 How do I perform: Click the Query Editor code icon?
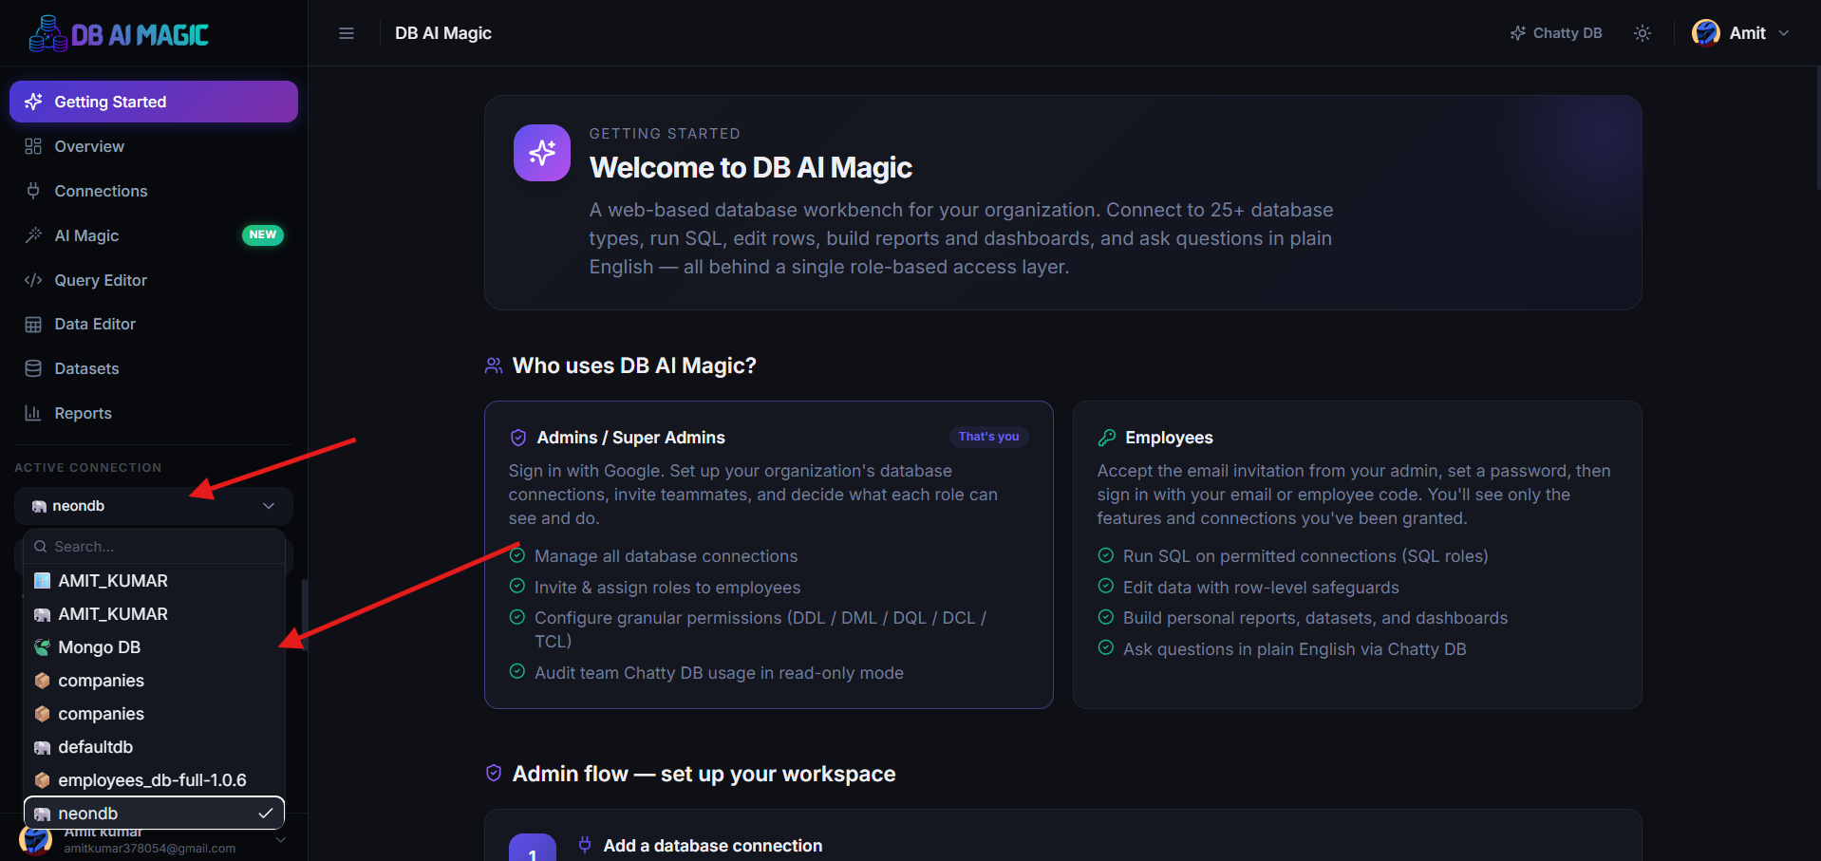pos(33,280)
